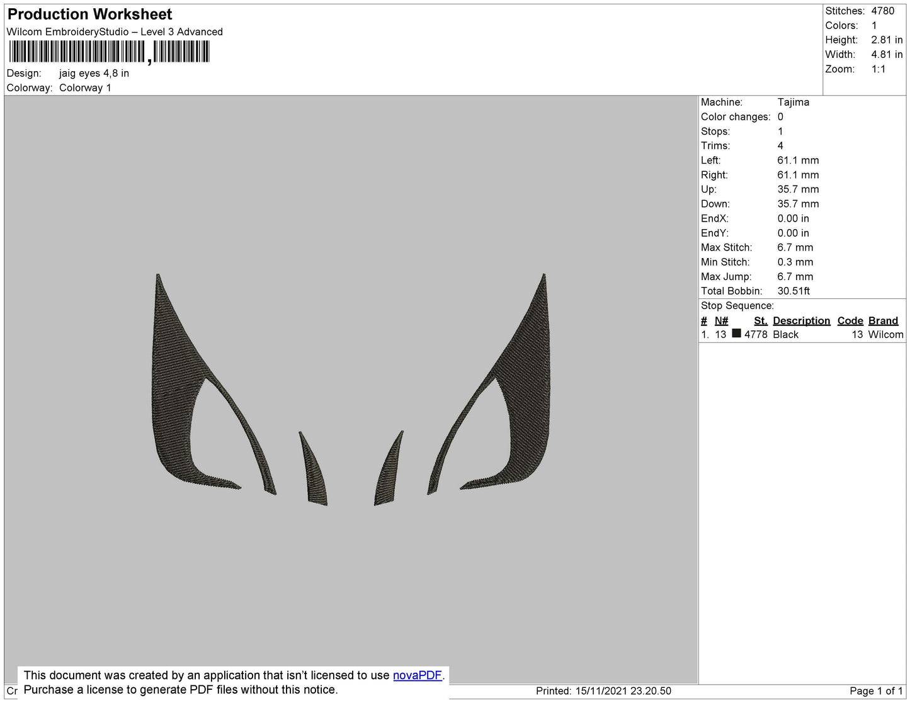Click the printed date '15/11/2021 23.20.50'
Viewport: 910px width, 703px height.
[623, 691]
